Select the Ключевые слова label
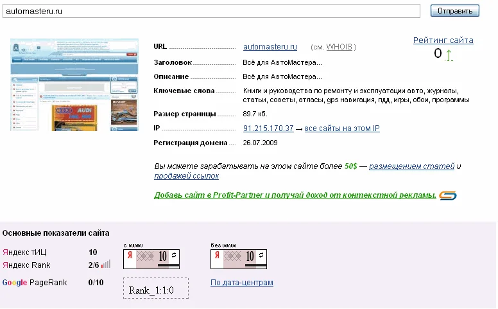Screen dimensions: 498x309 184,91
